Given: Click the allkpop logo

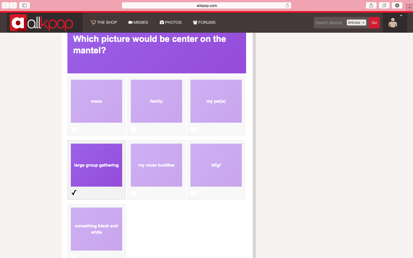Looking at the screenshot, I should (42, 23).
